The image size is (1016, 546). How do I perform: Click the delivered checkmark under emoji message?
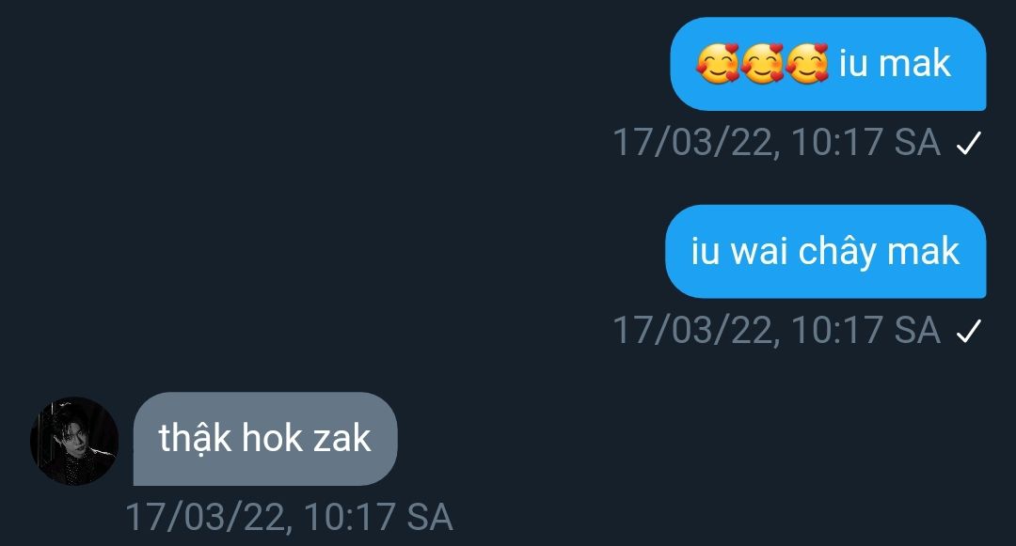(x=969, y=143)
